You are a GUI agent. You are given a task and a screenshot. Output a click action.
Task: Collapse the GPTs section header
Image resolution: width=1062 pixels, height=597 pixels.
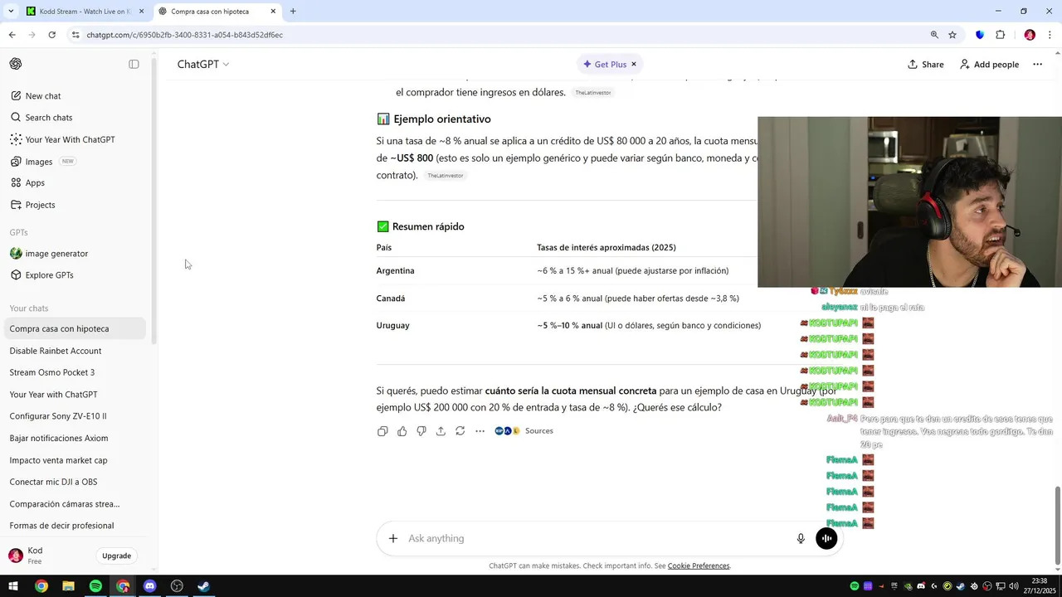19,232
